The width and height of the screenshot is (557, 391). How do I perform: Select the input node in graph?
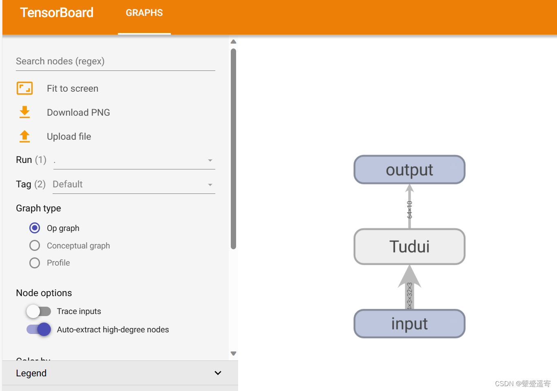[409, 324]
